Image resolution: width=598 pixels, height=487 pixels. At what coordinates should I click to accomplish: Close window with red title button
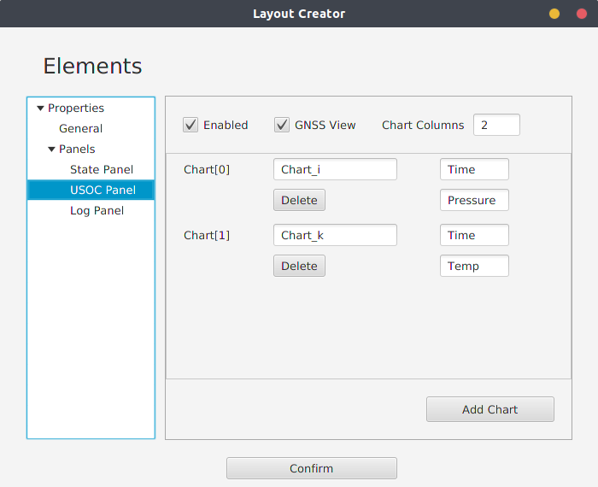582,14
